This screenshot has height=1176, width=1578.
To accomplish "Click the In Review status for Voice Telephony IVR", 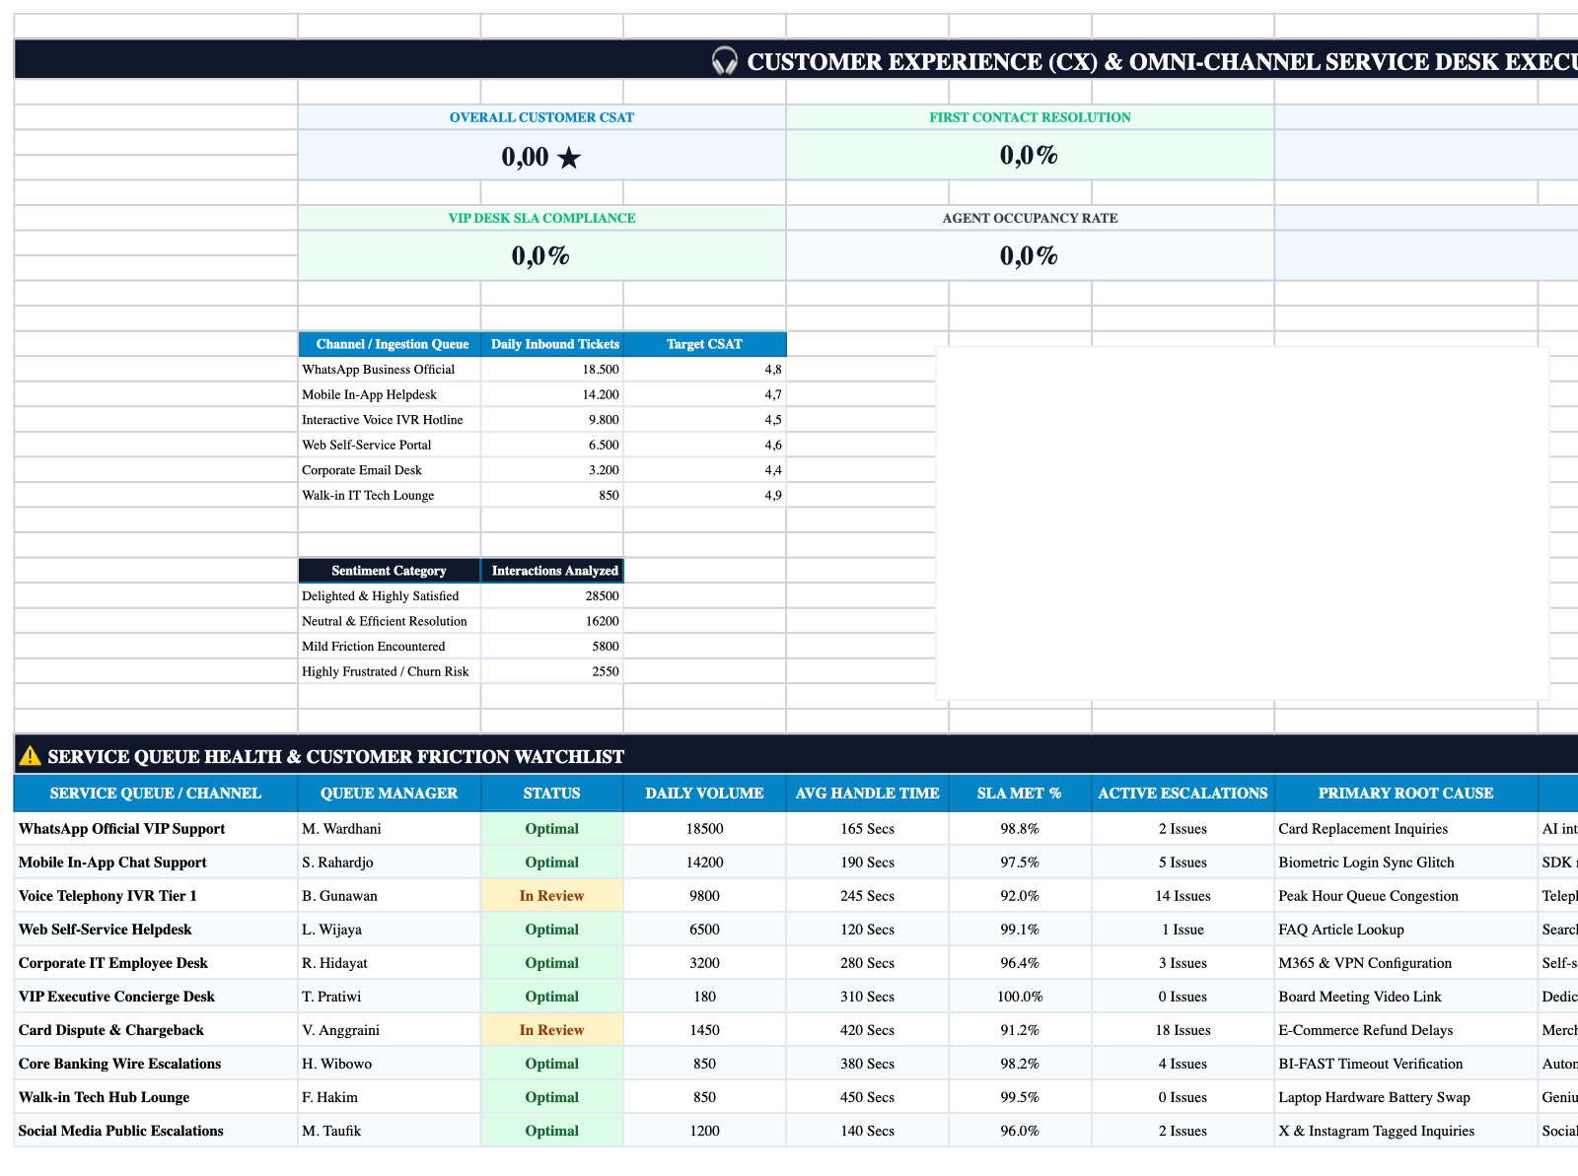I will pyautogui.click(x=552, y=896).
